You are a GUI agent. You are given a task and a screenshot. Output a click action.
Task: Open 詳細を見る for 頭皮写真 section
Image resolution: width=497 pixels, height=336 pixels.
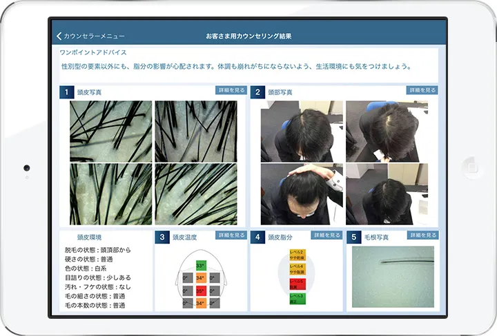coord(231,90)
